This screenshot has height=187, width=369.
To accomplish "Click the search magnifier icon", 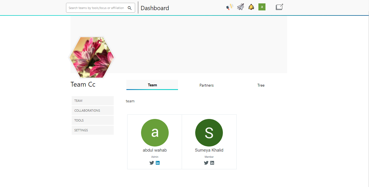I will pyautogui.click(x=130, y=8).
